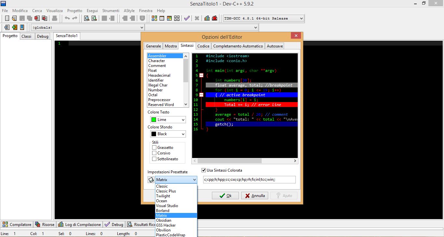Open the Log di Compilazione bottom tab
The width and height of the screenshot is (444, 237).
coord(80,225)
